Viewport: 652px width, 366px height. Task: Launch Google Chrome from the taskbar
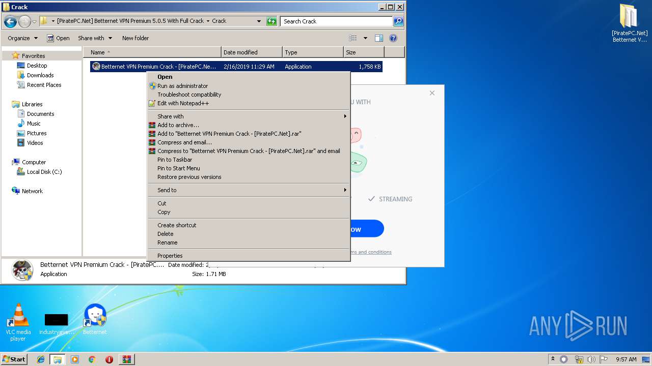92,359
